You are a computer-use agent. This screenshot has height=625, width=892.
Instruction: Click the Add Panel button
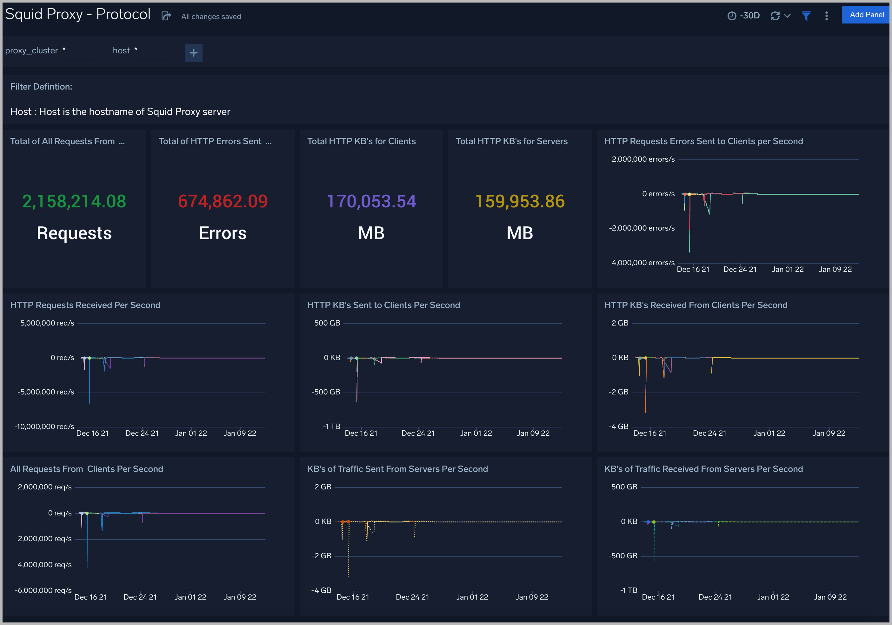point(866,15)
